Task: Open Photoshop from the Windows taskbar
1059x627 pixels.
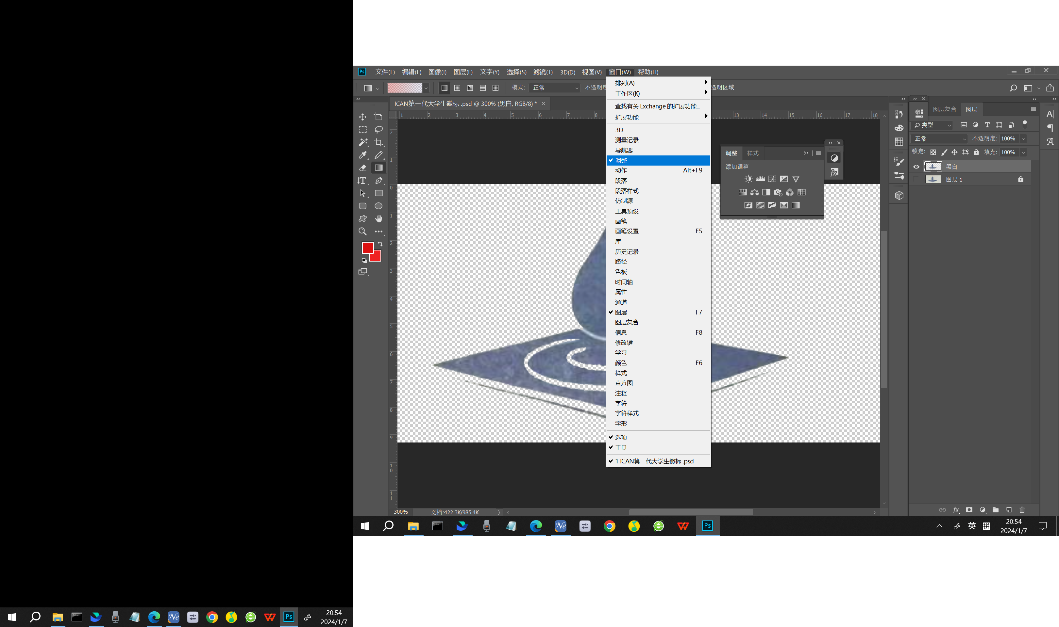Action: [707, 526]
